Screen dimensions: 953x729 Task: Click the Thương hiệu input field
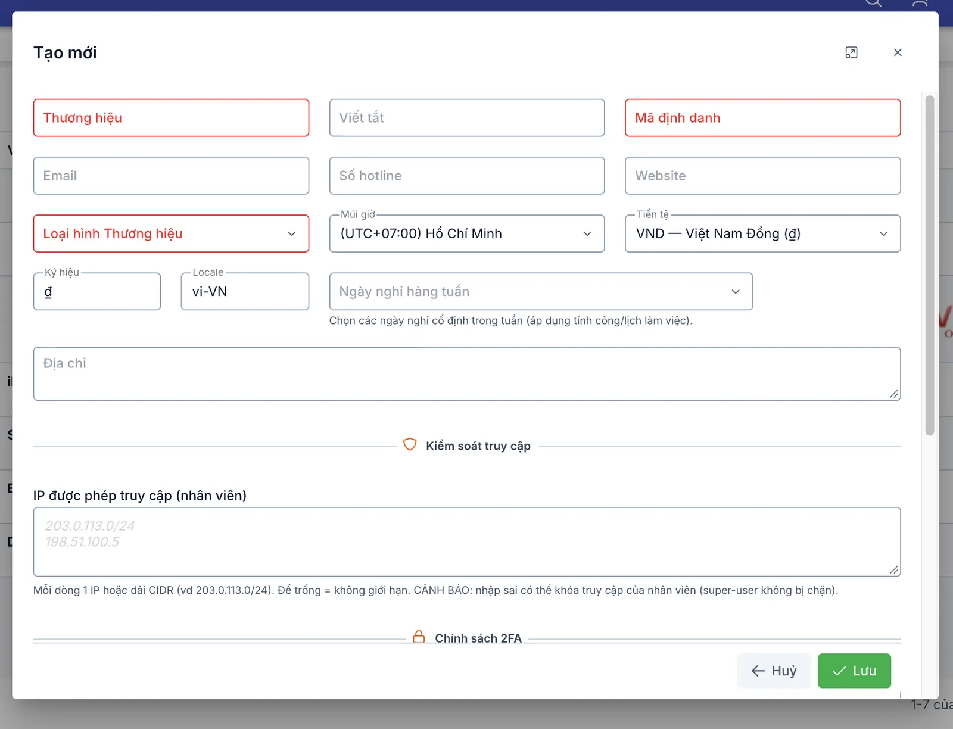[171, 118]
